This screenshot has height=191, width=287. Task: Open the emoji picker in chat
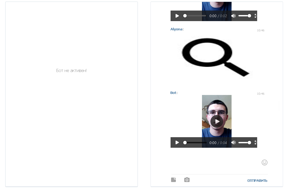(265, 163)
